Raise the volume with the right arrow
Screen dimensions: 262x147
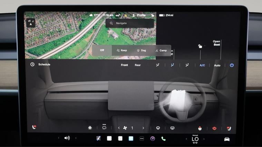coord(76,138)
